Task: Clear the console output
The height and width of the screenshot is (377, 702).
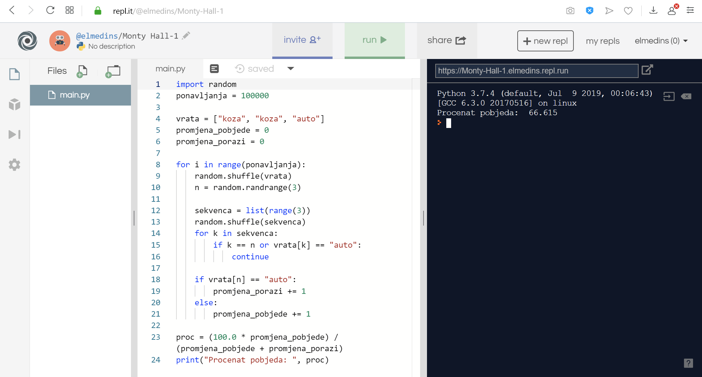Action: tap(686, 96)
